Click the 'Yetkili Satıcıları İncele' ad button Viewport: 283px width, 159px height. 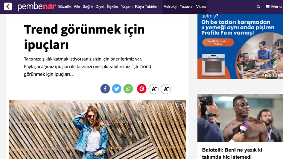218,42
